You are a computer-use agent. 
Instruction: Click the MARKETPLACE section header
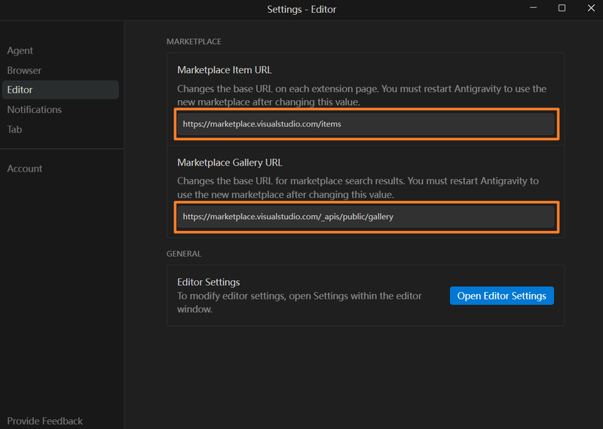[194, 41]
